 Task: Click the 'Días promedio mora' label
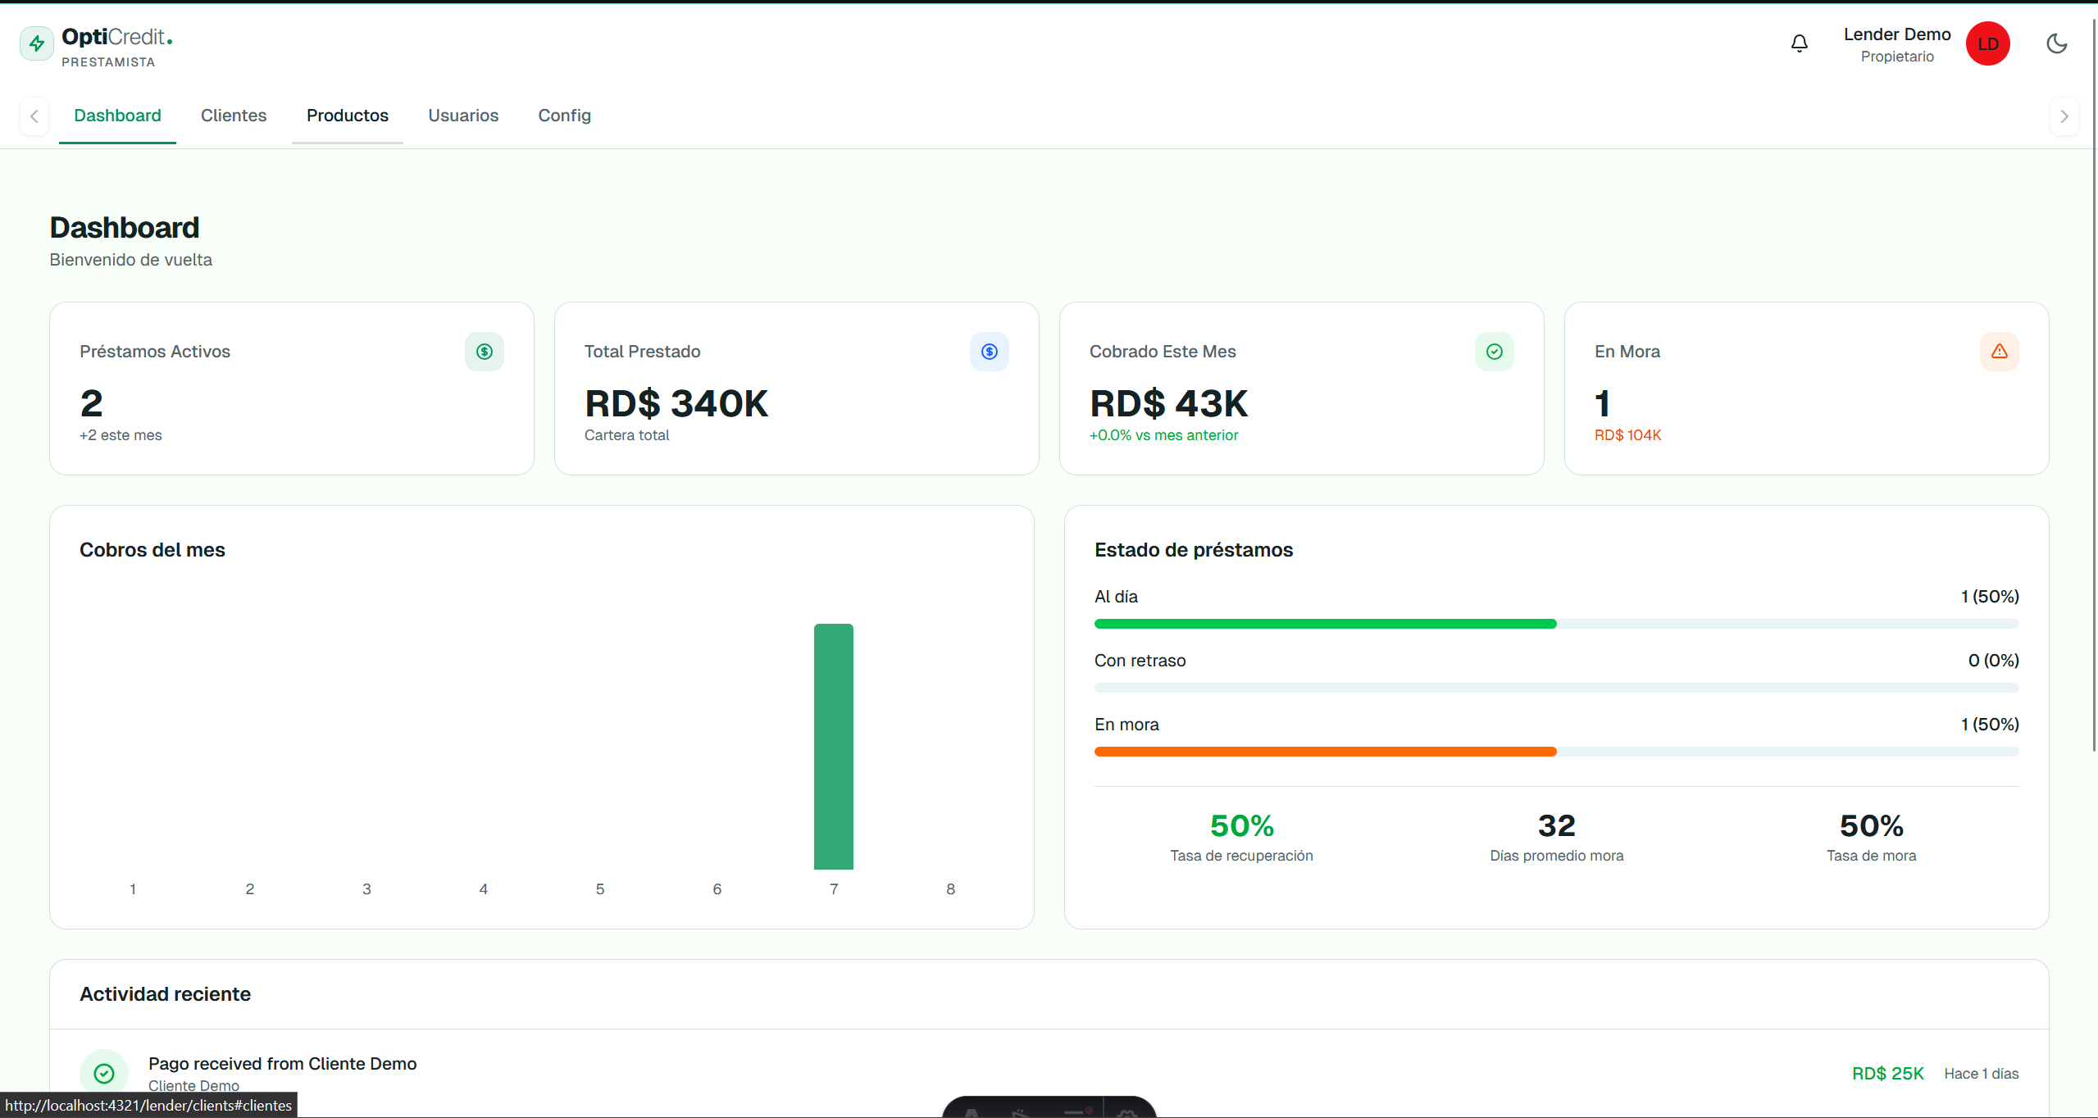1556,856
